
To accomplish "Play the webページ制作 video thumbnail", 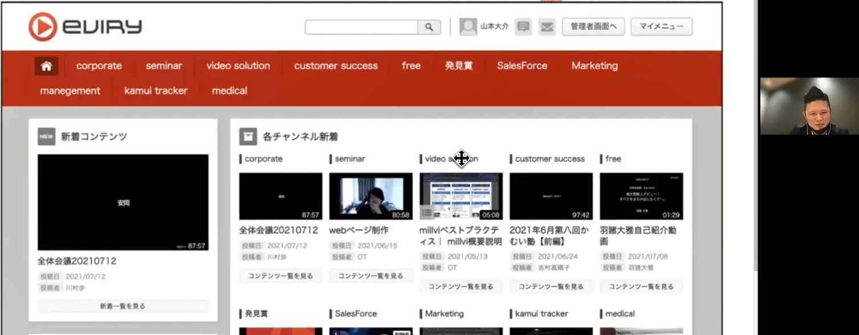I will coord(370,195).
